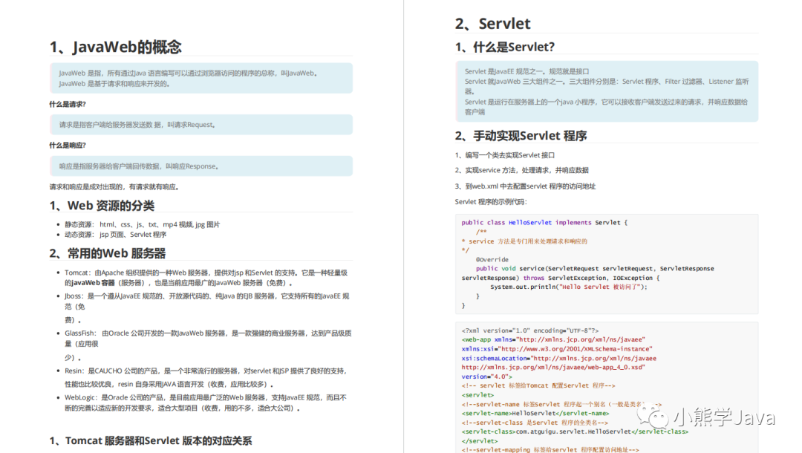Click the heading "2、常用的Web 服务器"
Viewport: 802px width, 453px height.
(108, 253)
